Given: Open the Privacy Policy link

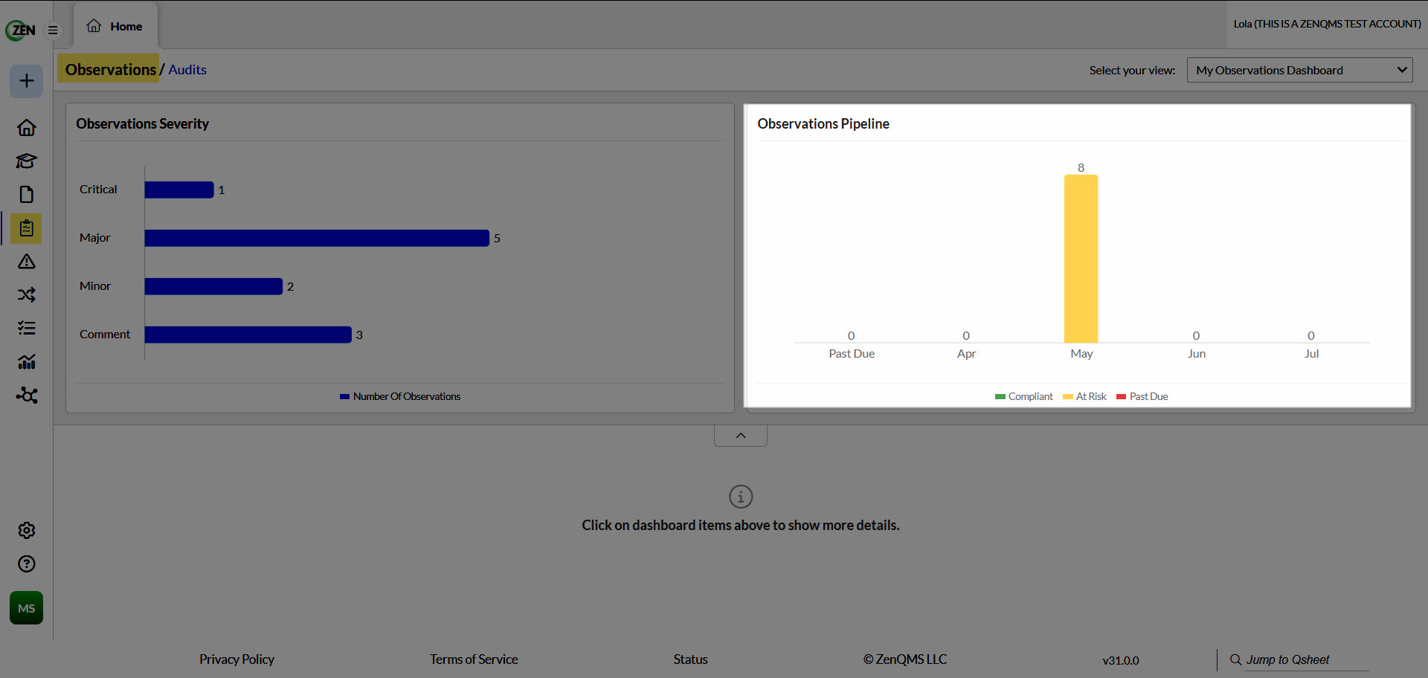Looking at the screenshot, I should point(237,659).
